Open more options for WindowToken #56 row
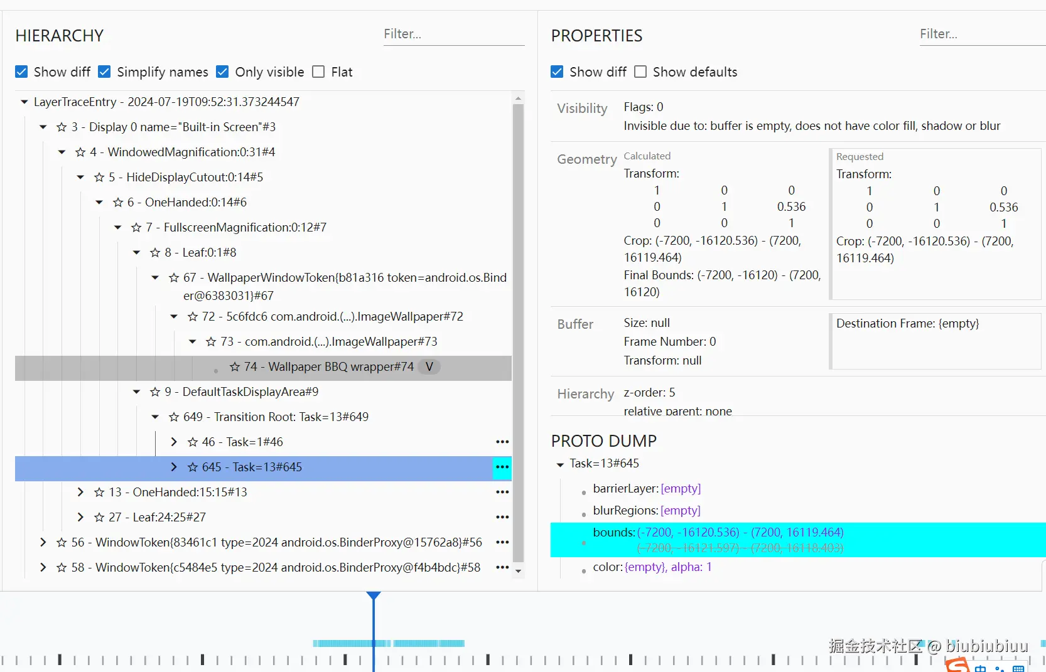Screen dimensions: 1046x672 coord(502,542)
